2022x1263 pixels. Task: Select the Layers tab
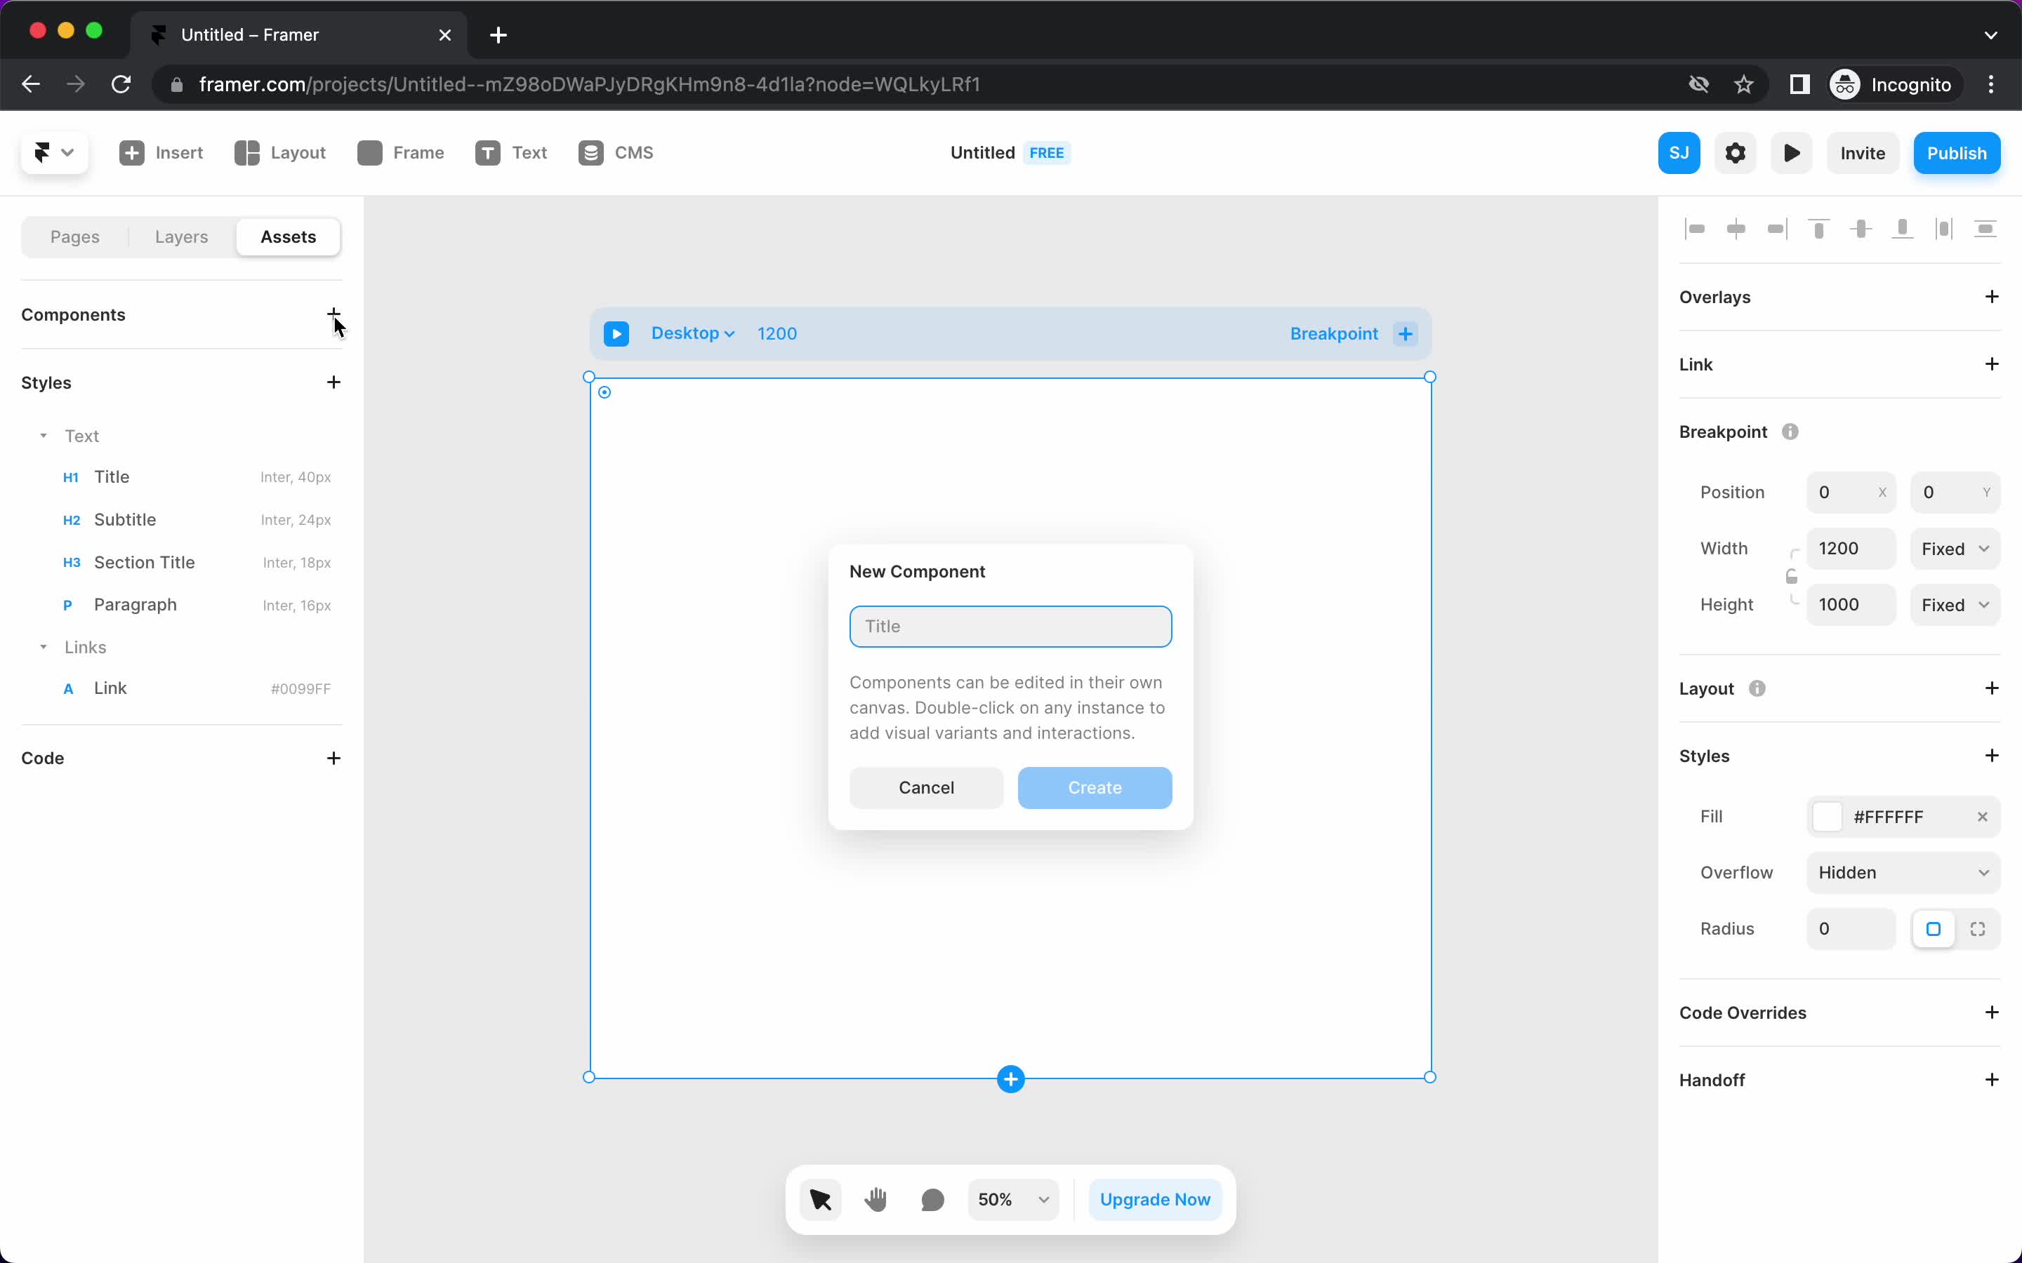(180, 236)
